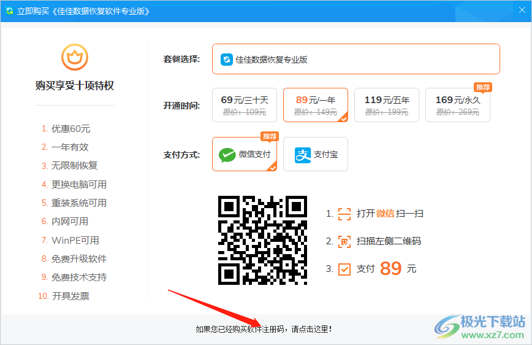
Task: Click the privilege item 开具发票
Action: pyautogui.click(x=64, y=296)
